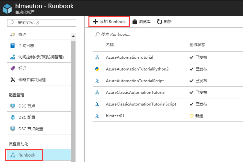Click PowerShell icon beside hlmtest01
243x162 pixels.
pyautogui.click(x=97, y=116)
